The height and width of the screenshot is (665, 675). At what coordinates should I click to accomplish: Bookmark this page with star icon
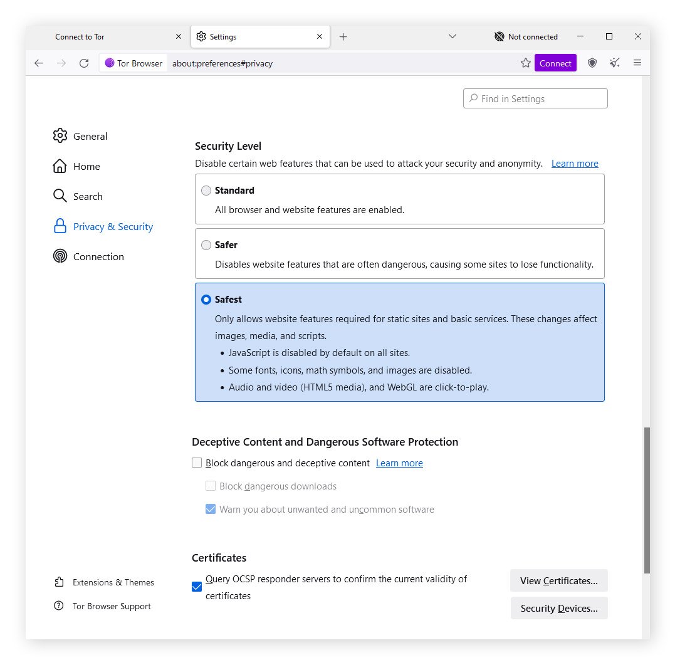(525, 63)
